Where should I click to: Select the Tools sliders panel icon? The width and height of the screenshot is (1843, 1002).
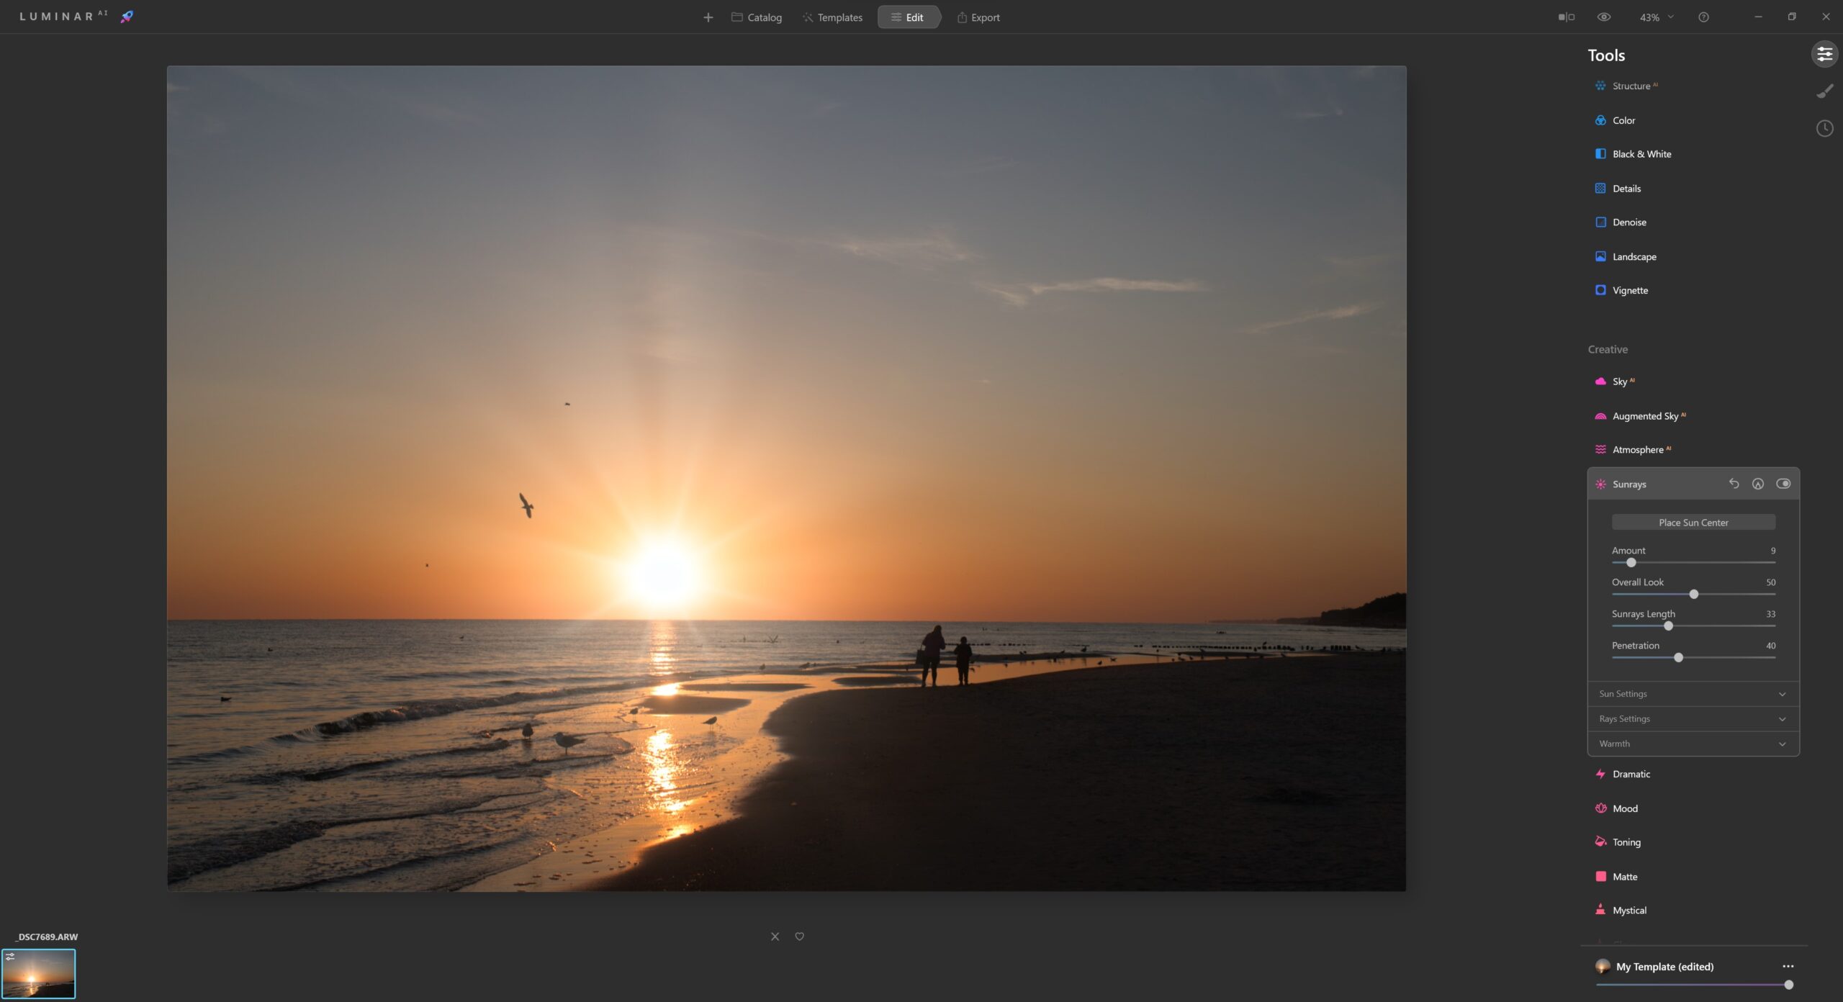pos(1824,54)
